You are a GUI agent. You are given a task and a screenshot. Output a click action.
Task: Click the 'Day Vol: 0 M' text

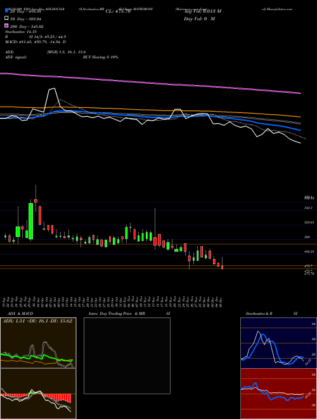[x=199, y=18]
